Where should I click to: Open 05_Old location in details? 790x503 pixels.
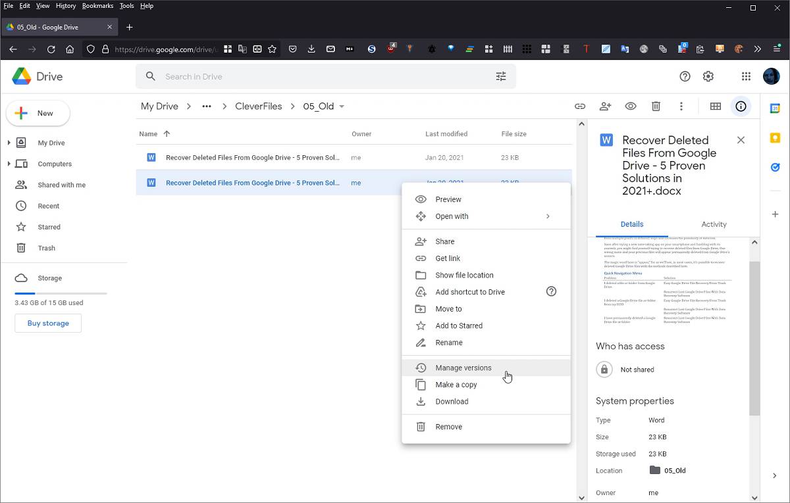(x=668, y=470)
